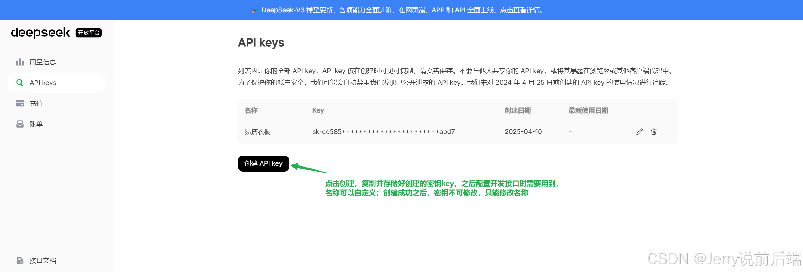The height and width of the screenshot is (272, 803).
Task: Click the 创建 API key button
Action: [263, 163]
